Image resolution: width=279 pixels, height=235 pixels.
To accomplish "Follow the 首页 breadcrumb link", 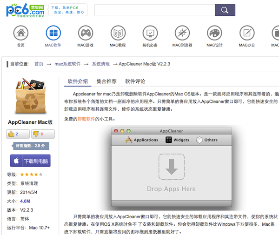I will coord(39,64).
